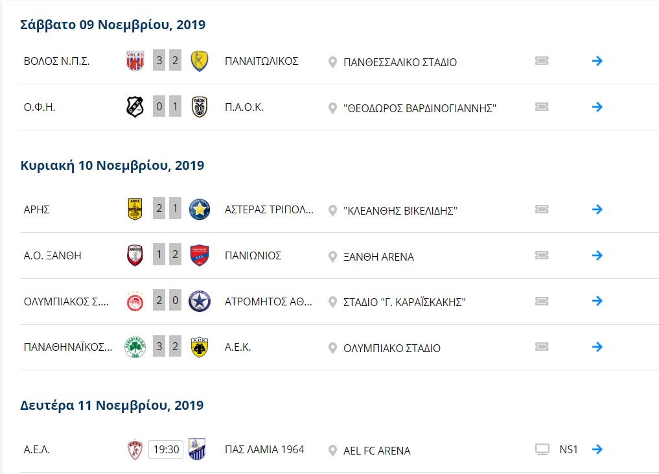Click the ΠΑΣ ΛΑΜΙΑ 1964 team name
Image resolution: width=659 pixels, height=474 pixels.
(x=264, y=449)
